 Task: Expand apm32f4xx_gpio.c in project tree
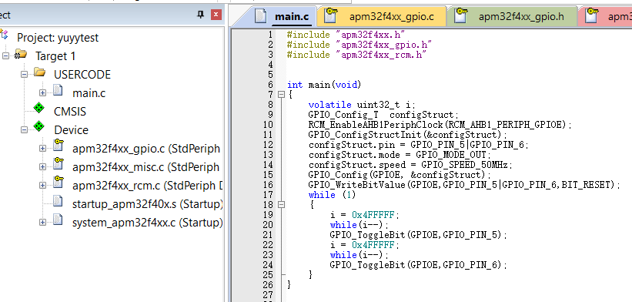point(43,149)
